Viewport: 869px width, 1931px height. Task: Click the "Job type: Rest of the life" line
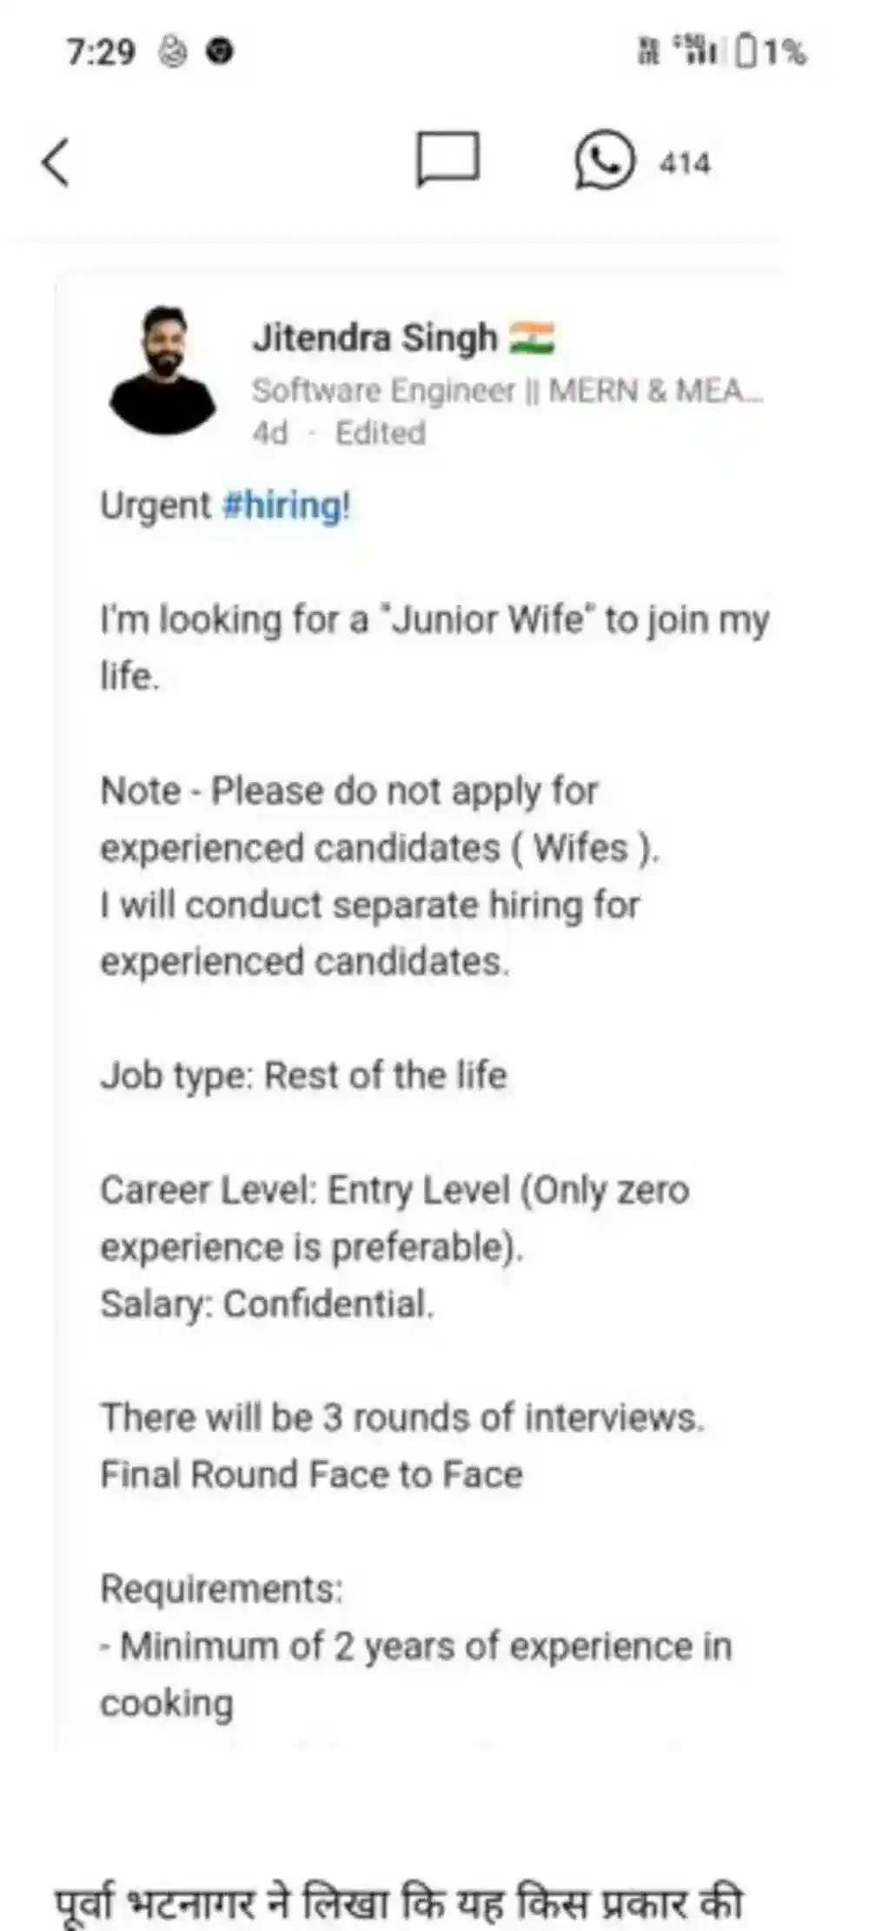(x=303, y=1075)
